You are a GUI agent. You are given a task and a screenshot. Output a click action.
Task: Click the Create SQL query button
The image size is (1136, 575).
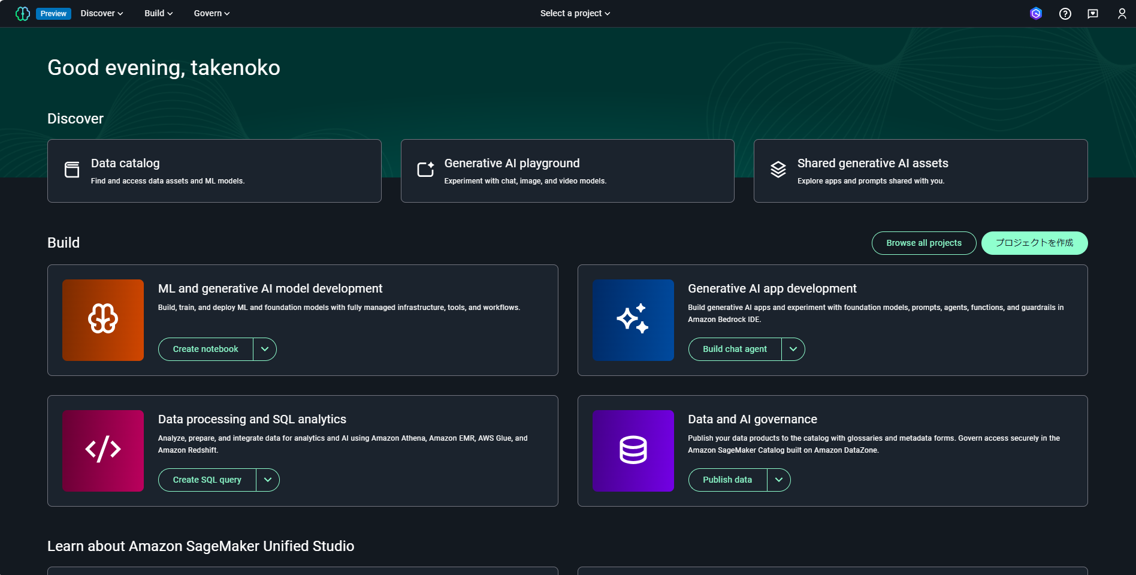[207, 480]
